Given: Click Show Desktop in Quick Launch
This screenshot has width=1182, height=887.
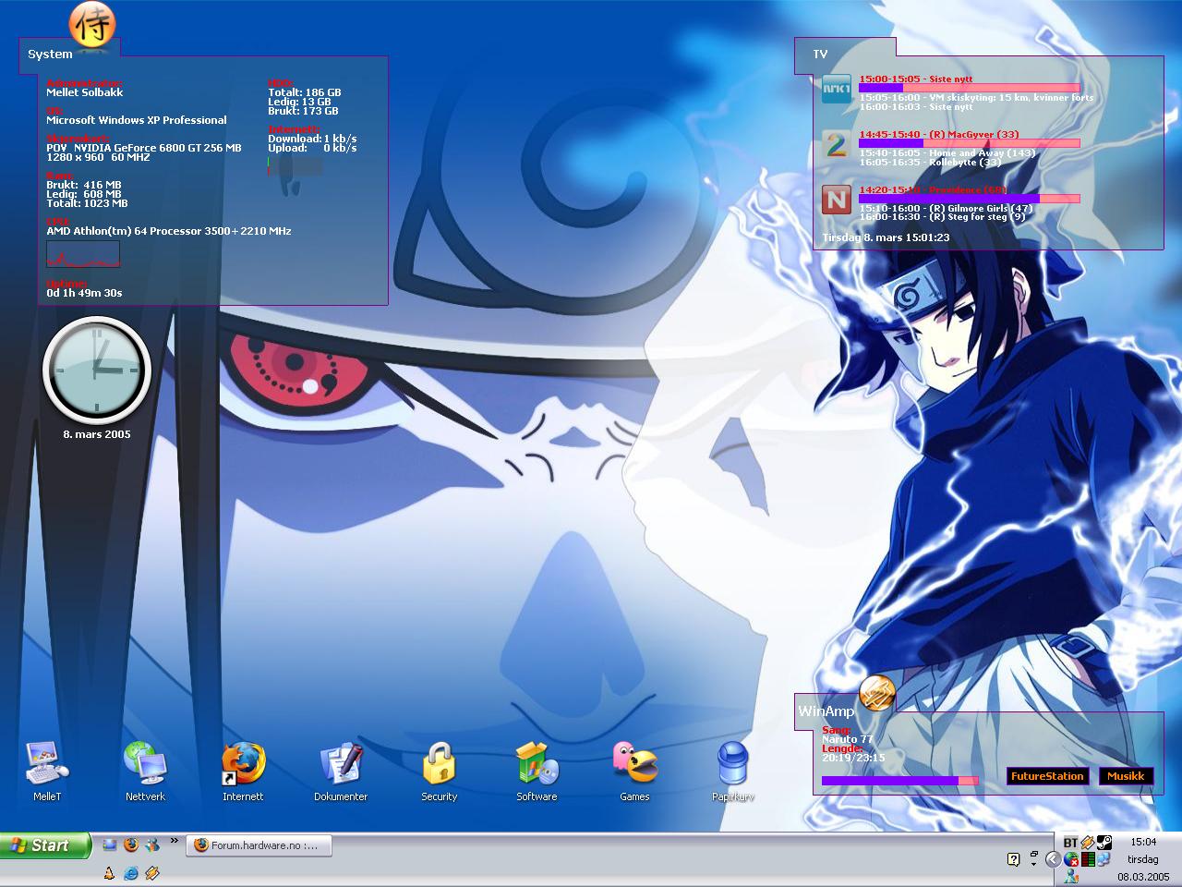Looking at the screenshot, I should 110,844.
